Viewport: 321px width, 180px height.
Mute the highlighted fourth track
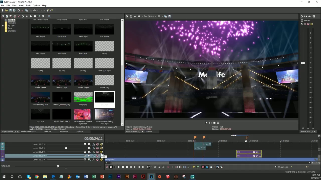click(98, 156)
